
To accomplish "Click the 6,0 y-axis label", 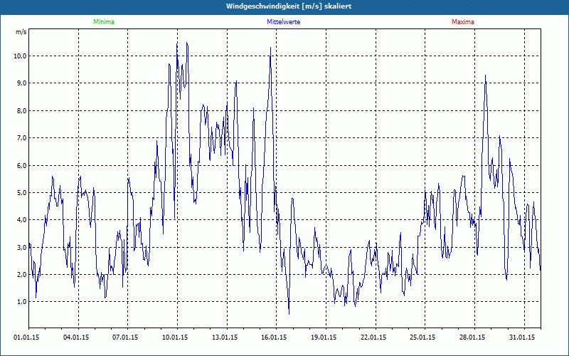I will [21, 166].
